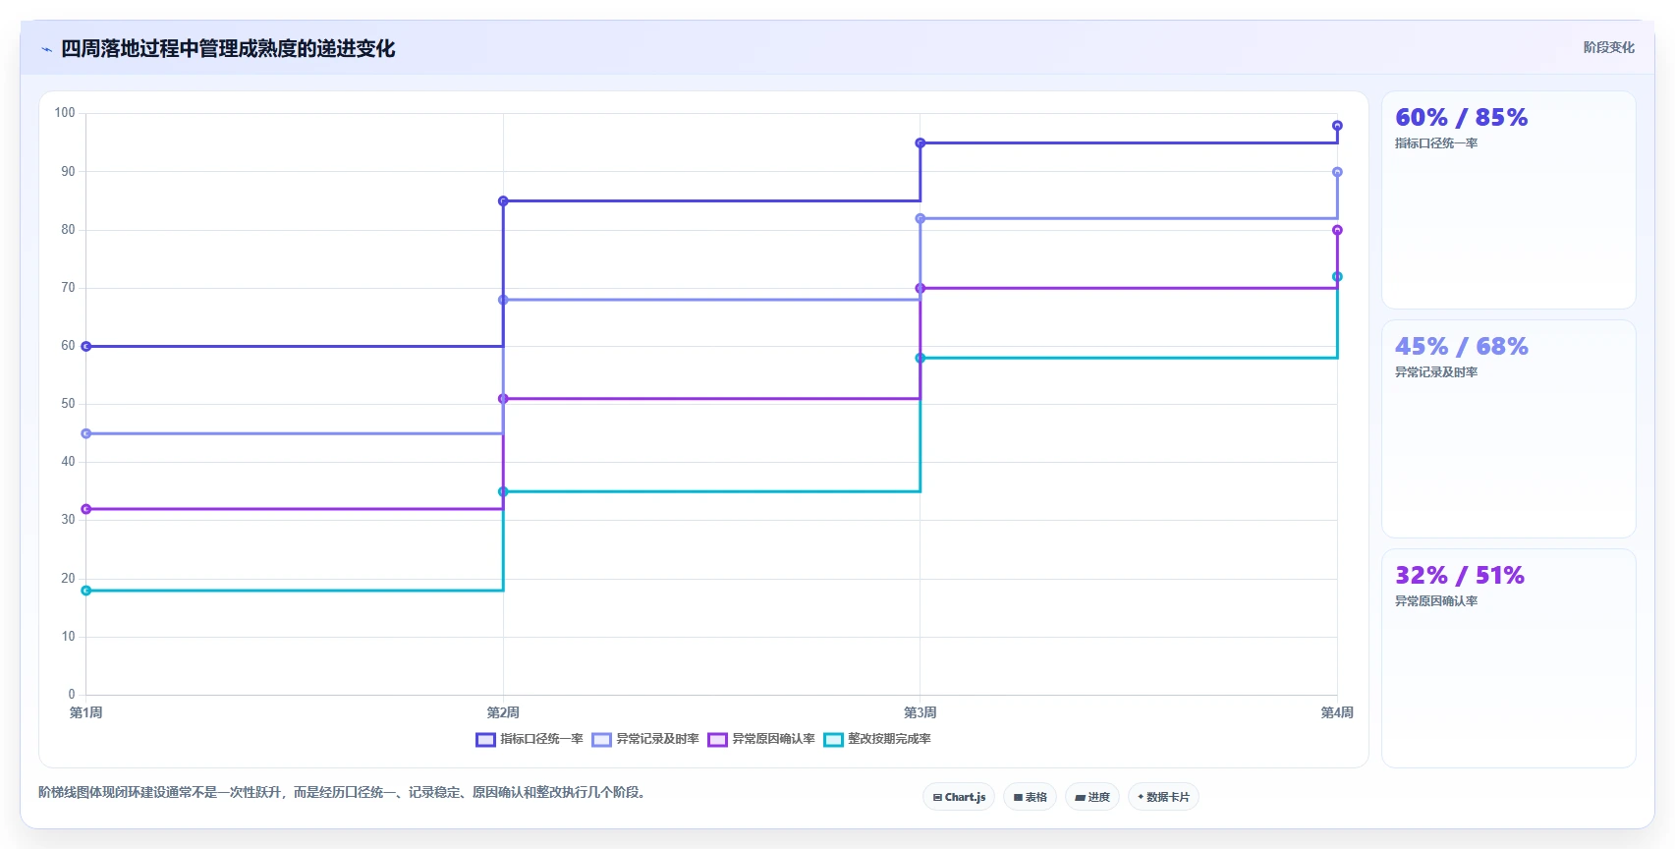Click 指标口径统一率 point at 98 in 第4周
Screen dimensions: 1675x849
(1337, 126)
